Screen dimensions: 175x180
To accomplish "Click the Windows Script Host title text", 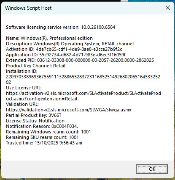I will (28, 8).
